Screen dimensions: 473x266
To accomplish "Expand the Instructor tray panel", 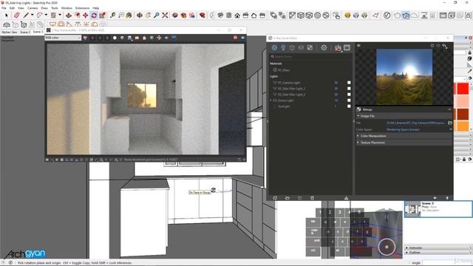I will 406,248.
